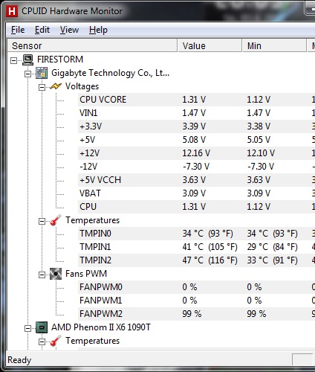Click the 47 °C (116 °F) value
The width and height of the screenshot is (315, 372).
(210, 260)
